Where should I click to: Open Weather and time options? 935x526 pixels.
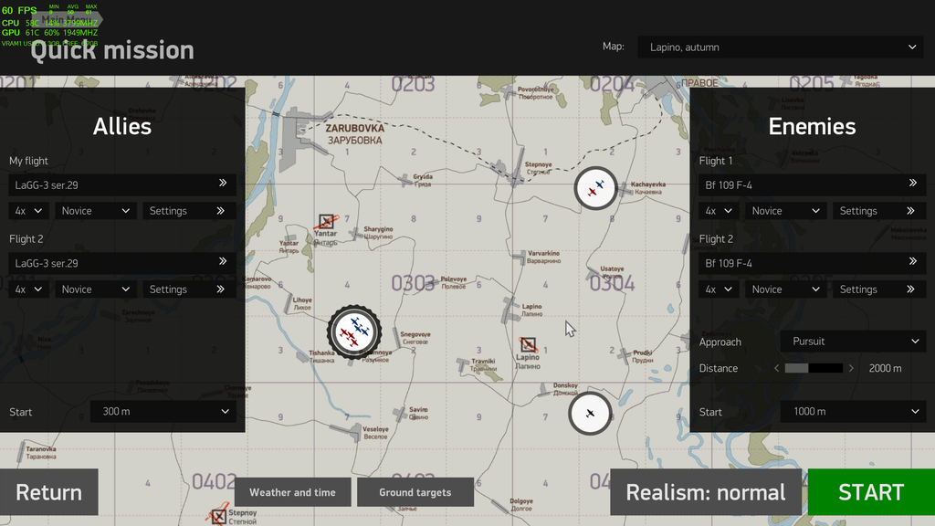coord(292,492)
